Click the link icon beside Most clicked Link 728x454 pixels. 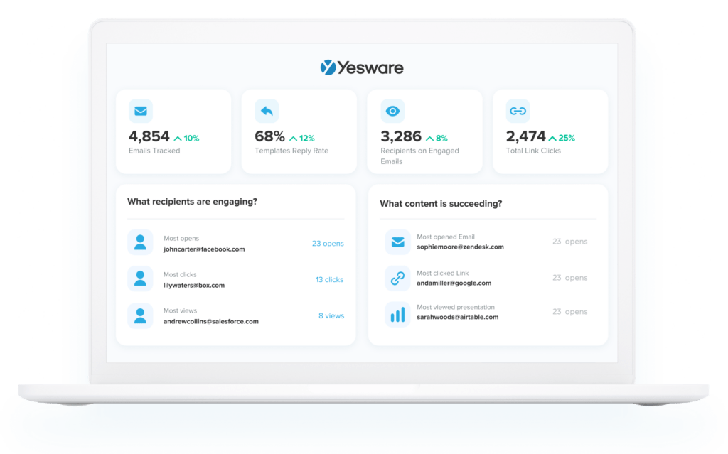[397, 278]
